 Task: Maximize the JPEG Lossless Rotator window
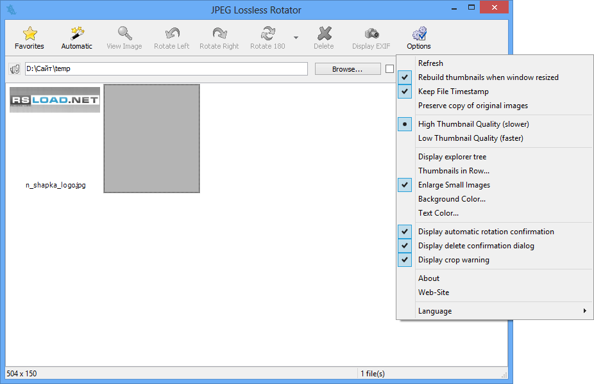471,8
